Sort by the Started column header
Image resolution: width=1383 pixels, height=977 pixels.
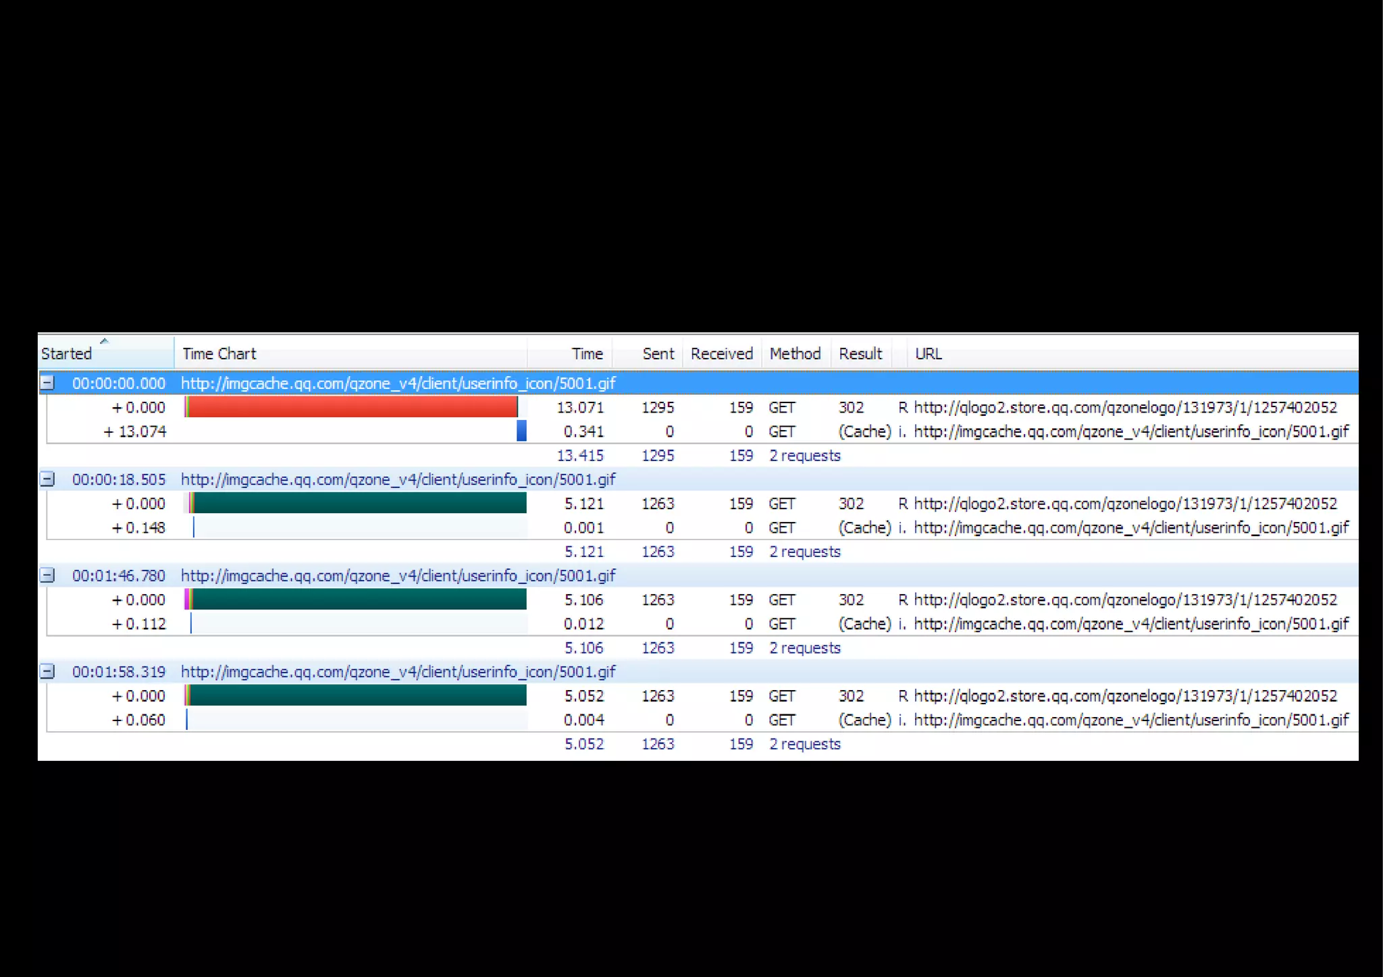[x=66, y=354]
